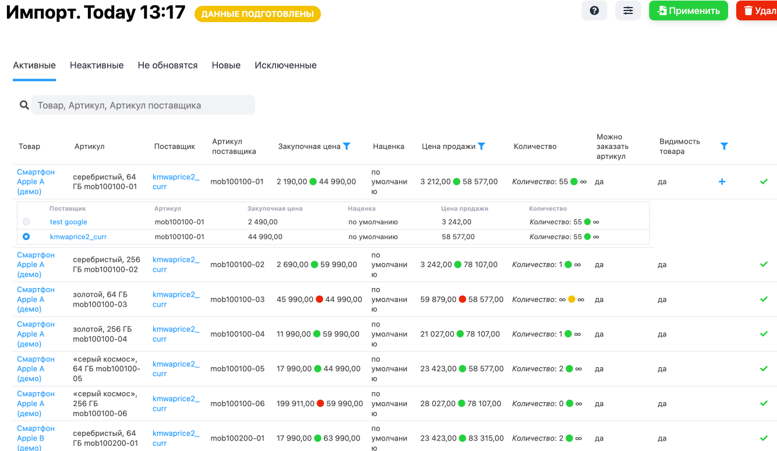Open kmwaprice2_curr link in mob100100-04 row

(176, 334)
